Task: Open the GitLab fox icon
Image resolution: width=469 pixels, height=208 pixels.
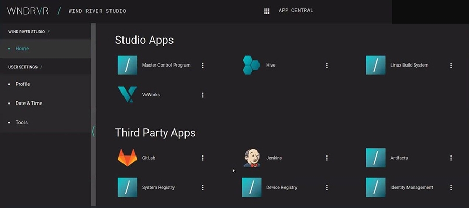Action: 128,158
